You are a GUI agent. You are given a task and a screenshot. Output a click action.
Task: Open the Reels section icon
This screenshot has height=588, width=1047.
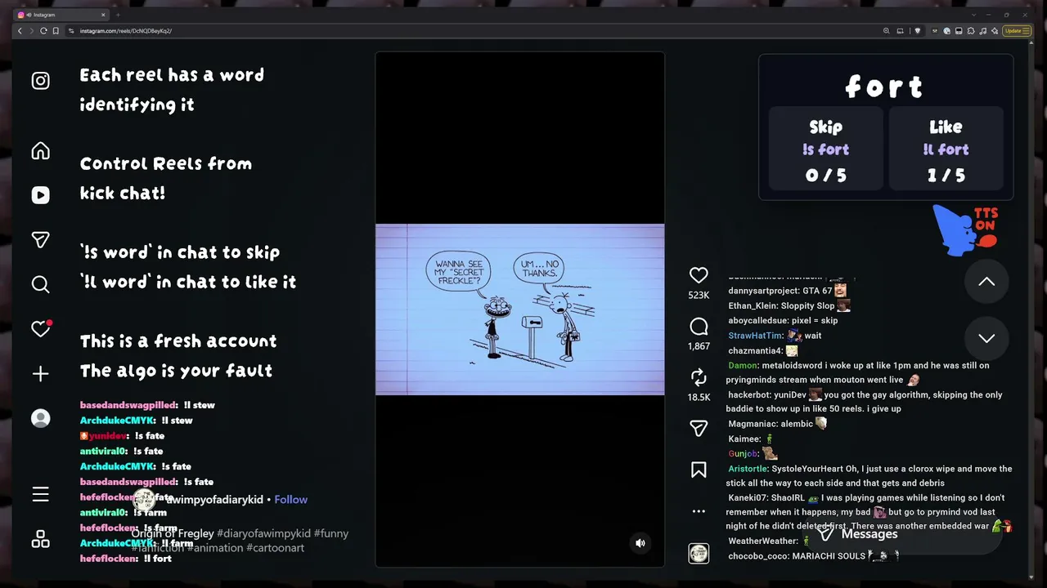(x=40, y=195)
